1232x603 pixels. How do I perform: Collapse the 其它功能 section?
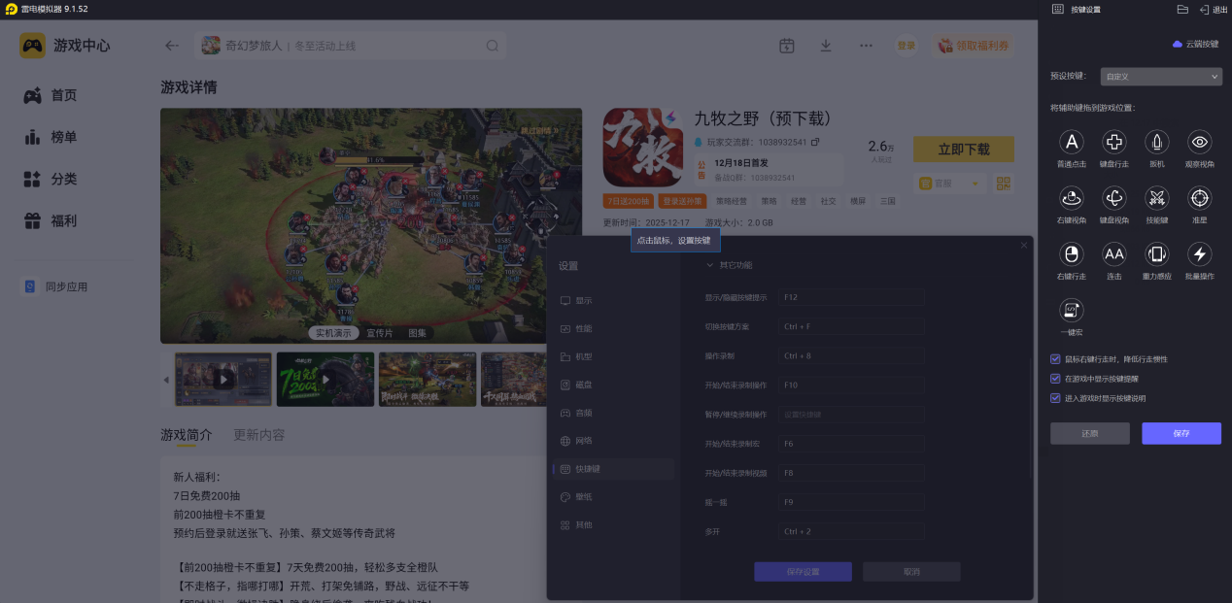coord(709,265)
